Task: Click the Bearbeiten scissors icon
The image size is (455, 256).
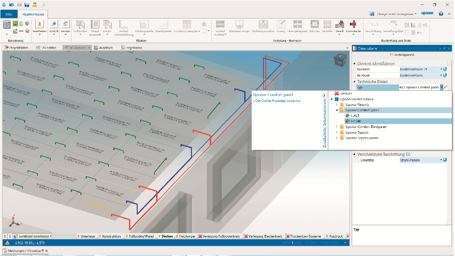Action: pyautogui.click(x=40, y=25)
